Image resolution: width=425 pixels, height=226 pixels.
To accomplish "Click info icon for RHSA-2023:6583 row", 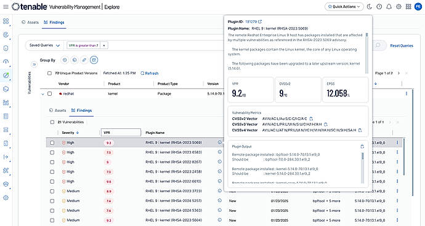I will point(219,152).
